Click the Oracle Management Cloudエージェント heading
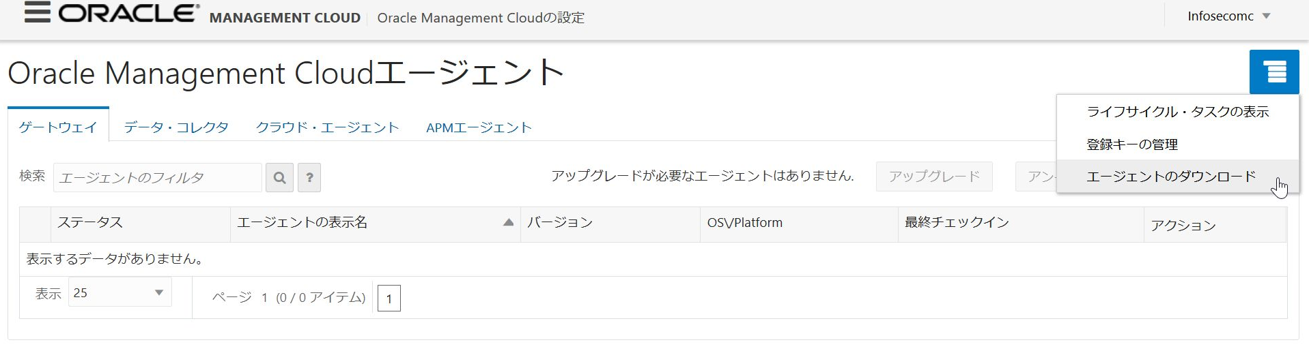Image resolution: width=1309 pixels, height=351 pixels. pos(286,73)
